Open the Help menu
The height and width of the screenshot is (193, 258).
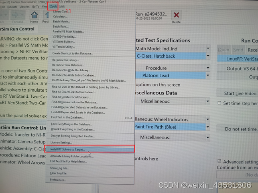coord(62,6)
